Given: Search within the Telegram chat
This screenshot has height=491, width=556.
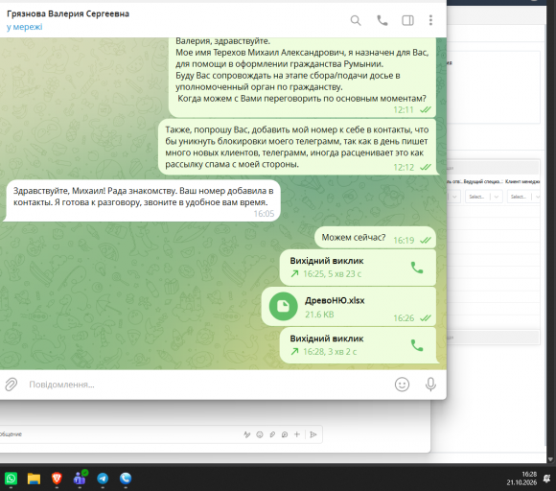Looking at the screenshot, I should point(356,20).
